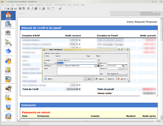Open the Settings menu
163x126 pixels.
[x=76, y=5]
